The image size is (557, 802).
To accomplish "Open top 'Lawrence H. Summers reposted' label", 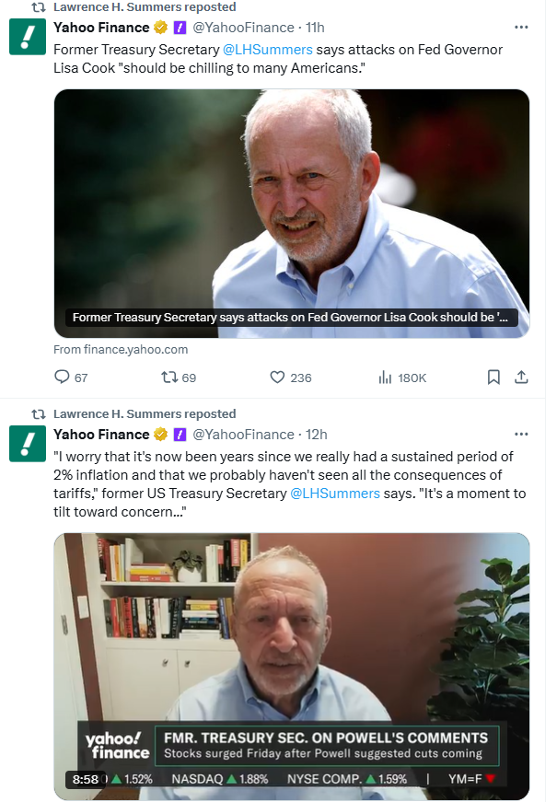I will click(145, 6).
